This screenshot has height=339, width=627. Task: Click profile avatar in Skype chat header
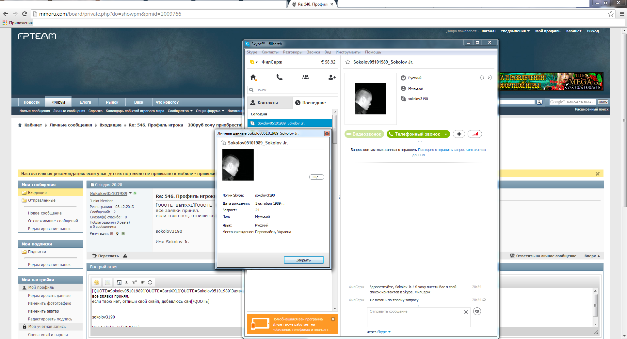pos(371,99)
